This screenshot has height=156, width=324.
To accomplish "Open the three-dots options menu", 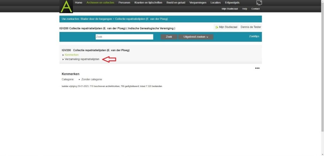I will [x=257, y=68].
